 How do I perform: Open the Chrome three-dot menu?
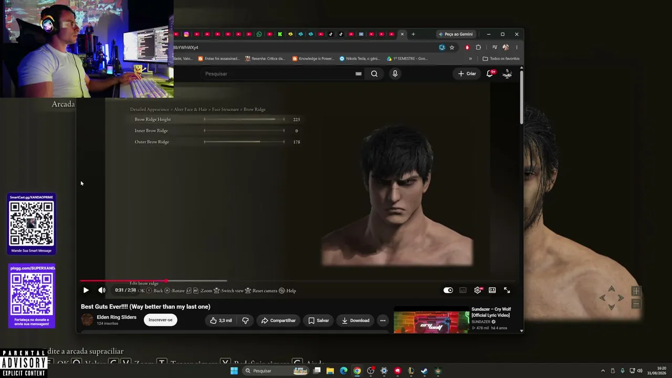(x=517, y=47)
